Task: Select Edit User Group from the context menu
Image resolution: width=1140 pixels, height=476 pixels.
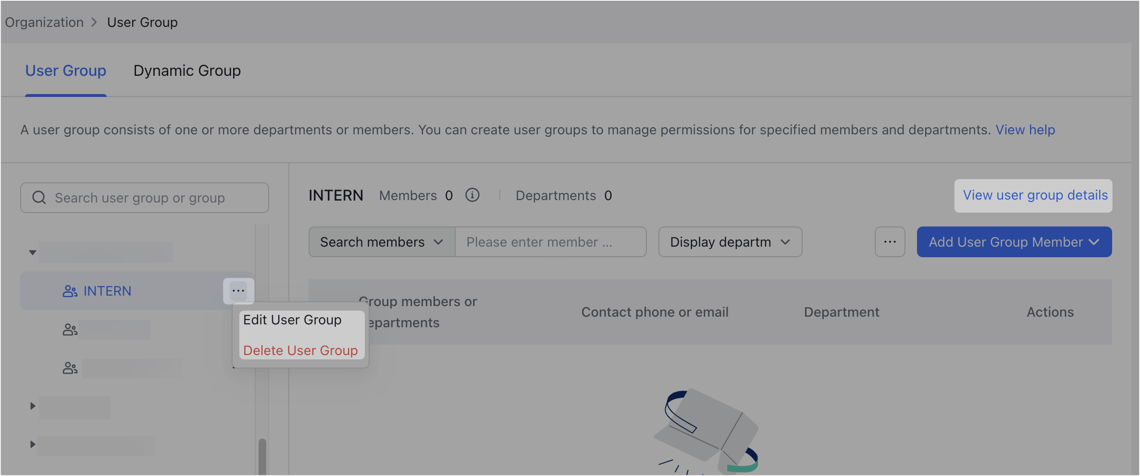Action: [x=292, y=320]
